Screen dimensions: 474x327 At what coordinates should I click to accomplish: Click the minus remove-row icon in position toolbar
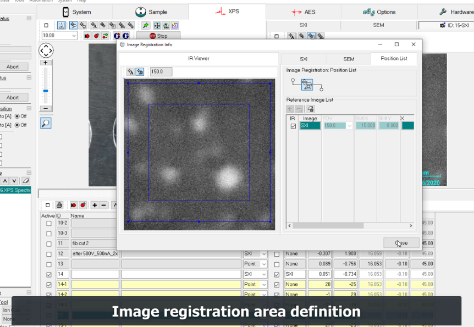tap(104, 205)
